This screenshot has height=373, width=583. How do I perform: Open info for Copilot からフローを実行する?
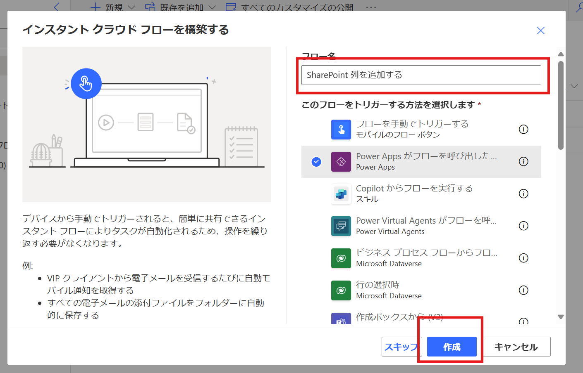click(523, 194)
